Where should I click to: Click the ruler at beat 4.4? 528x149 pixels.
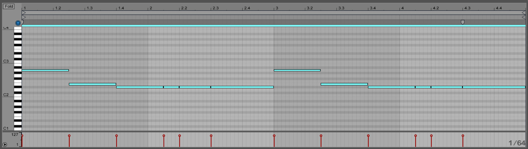(499, 8)
